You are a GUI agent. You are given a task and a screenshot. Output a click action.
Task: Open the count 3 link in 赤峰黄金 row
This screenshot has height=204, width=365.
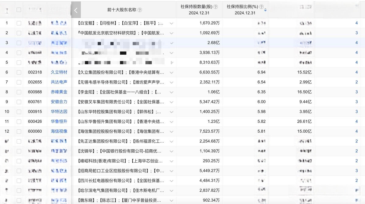pos(356,92)
